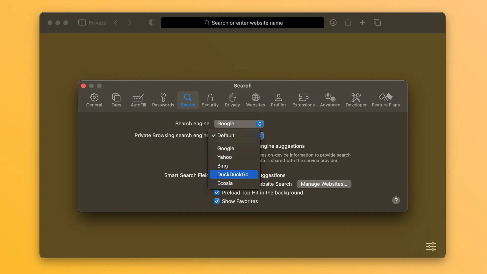Switch to Privacy settings panel
Viewport: 487px width, 274px height.
(x=232, y=99)
